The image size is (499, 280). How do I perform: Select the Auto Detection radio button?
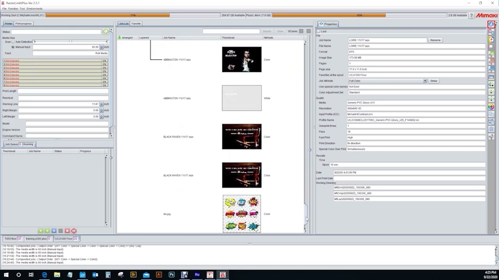pyautogui.click(x=13, y=42)
